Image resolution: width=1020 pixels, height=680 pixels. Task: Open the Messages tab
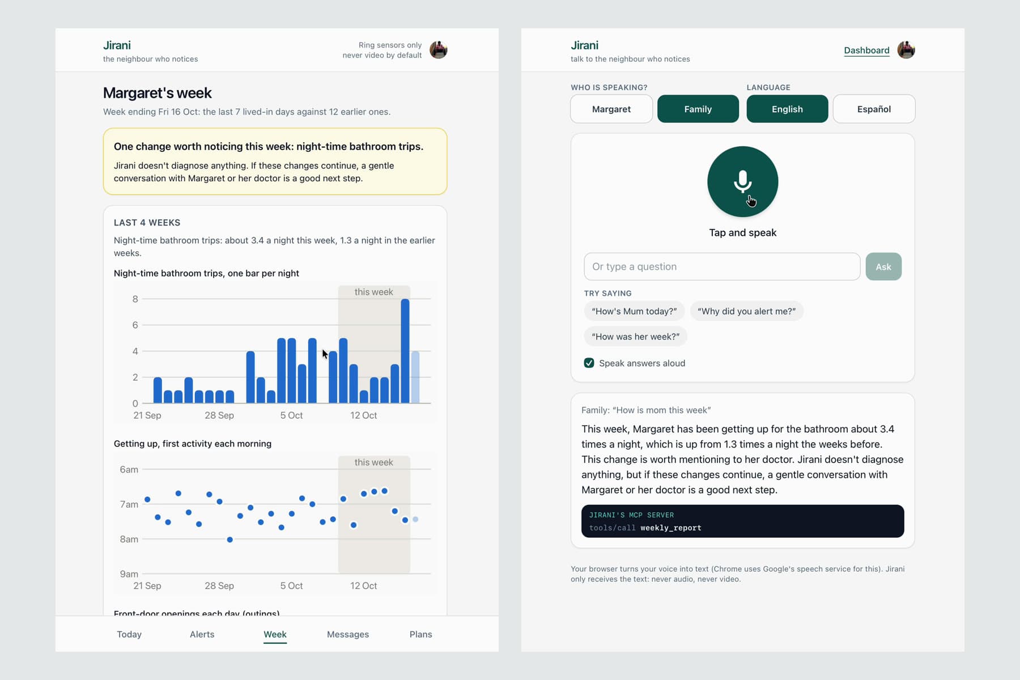(348, 634)
